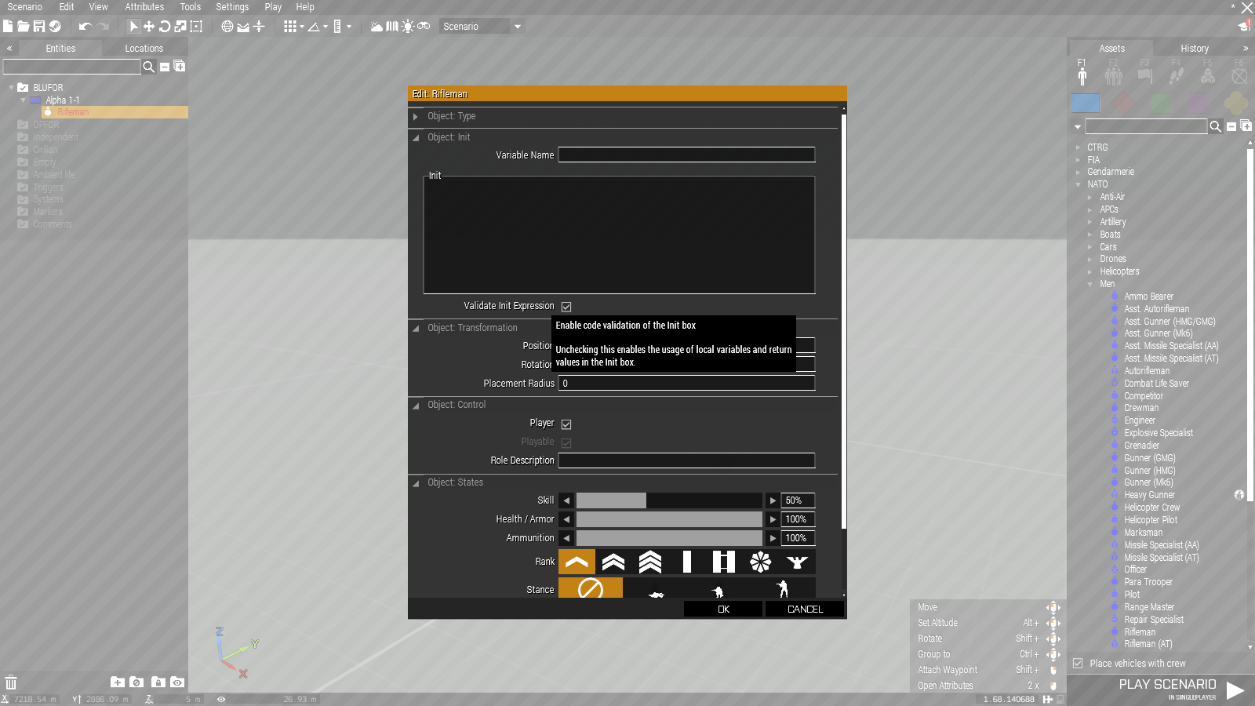Screen dimensions: 1255x706
Task: Toggle Civilian visibility checkbox in entity list
Action: tap(23, 150)
